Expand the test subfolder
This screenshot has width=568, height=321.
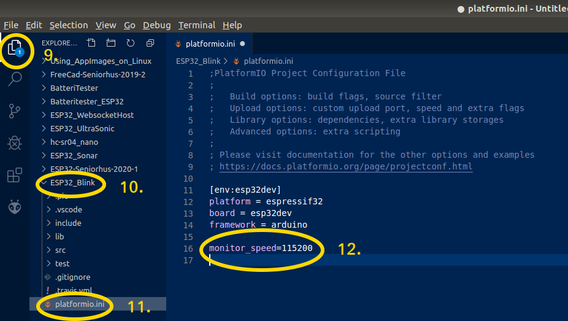pyautogui.click(x=98, y=264)
